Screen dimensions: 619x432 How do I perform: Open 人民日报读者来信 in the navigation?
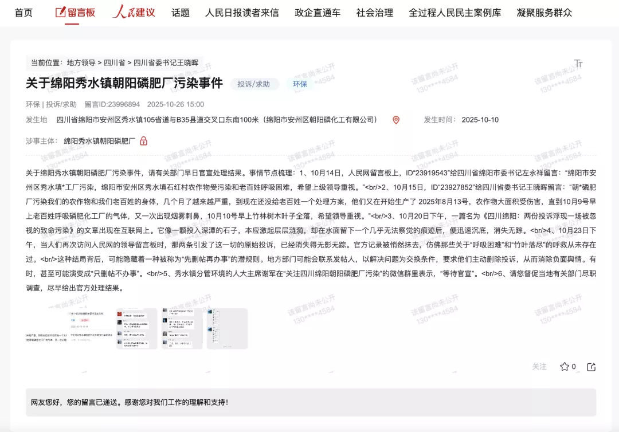(241, 13)
